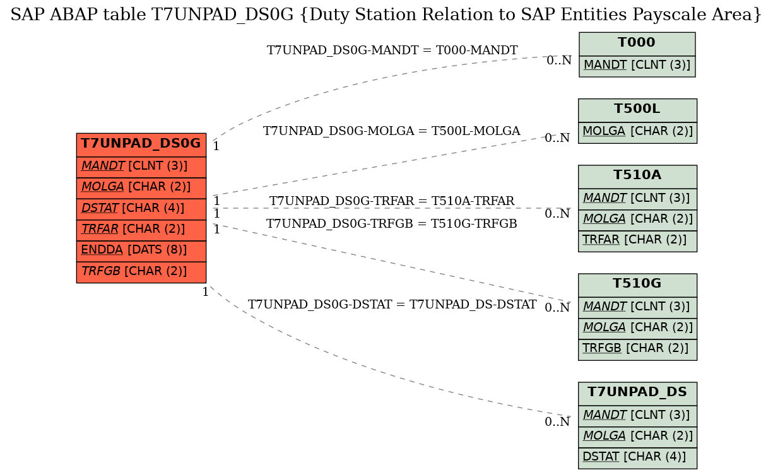Select relation label T7UNPAD_DS0G-MOLGA = T500L-MOLGA
Viewport: 773px width, 475px height.
pos(391,131)
